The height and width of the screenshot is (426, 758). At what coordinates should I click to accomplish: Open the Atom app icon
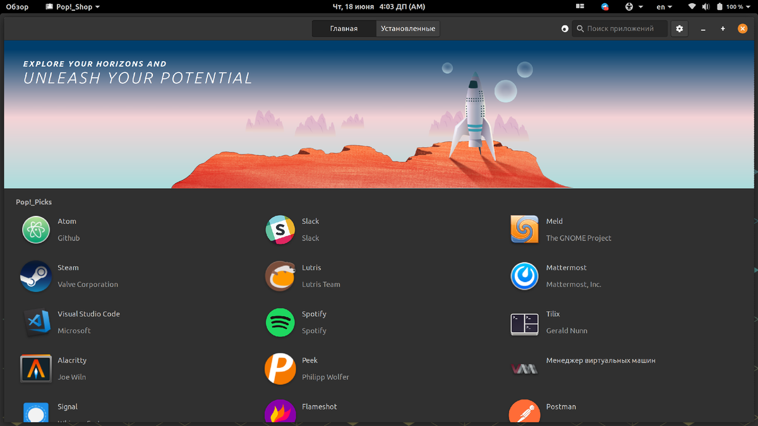coord(36,230)
